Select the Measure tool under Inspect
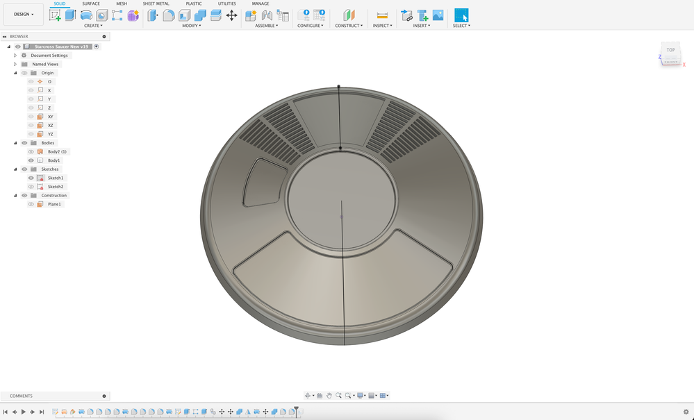 coord(381,15)
